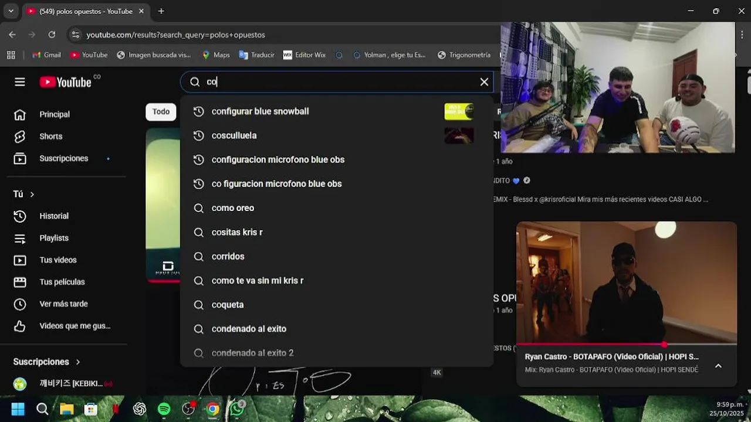This screenshot has height=422, width=751.
Task: Select "condenado al exito" suggestion
Action: click(337, 329)
